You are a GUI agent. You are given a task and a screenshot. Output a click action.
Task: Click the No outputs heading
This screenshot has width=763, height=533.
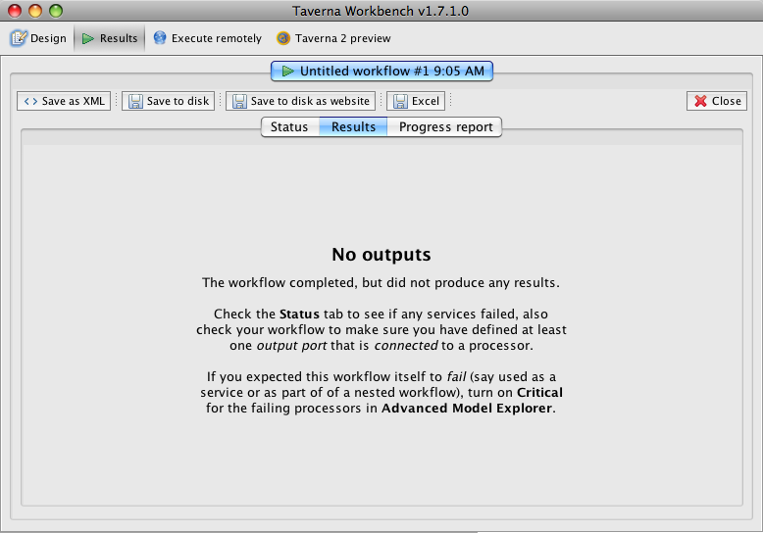(x=381, y=255)
